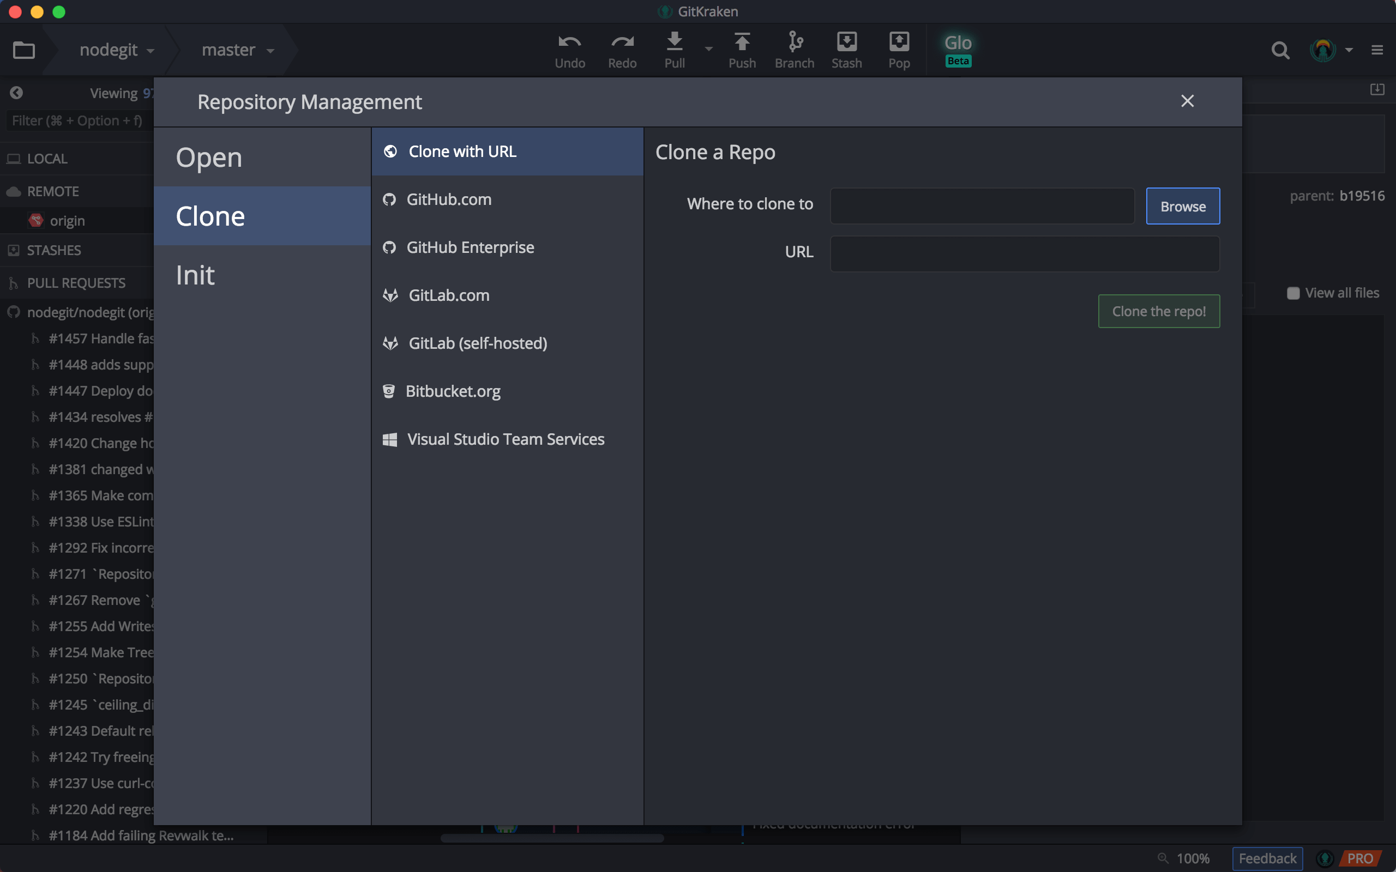Image resolution: width=1396 pixels, height=872 pixels.
Task: Expand the nodegit repository dropdown
Action: 117,50
